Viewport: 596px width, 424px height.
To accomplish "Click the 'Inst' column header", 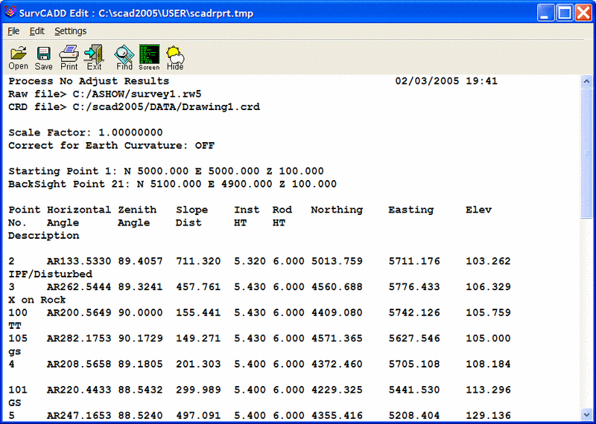I will point(247,210).
